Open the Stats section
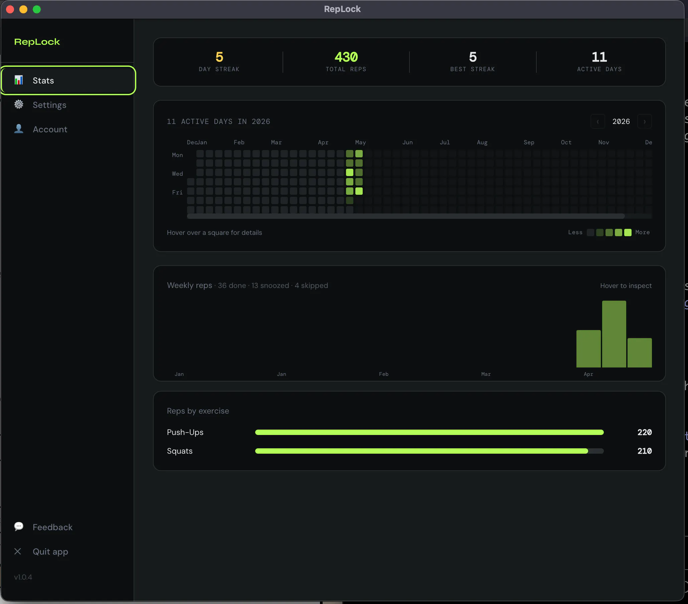The width and height of the screenshot is (688, 604). click(68, 81)
